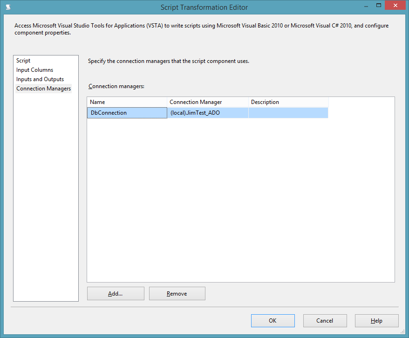This screenshot has width=409, height=338.
Task: Click the Description column header
Action: click(x=288, y=102)
